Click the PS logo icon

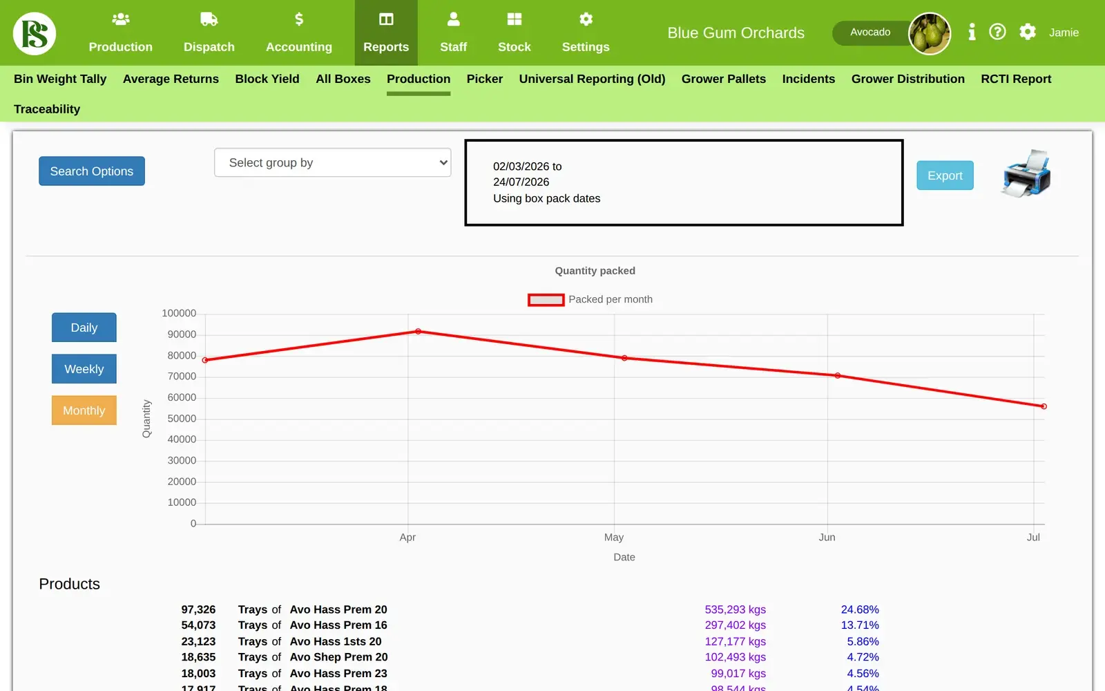35,33
